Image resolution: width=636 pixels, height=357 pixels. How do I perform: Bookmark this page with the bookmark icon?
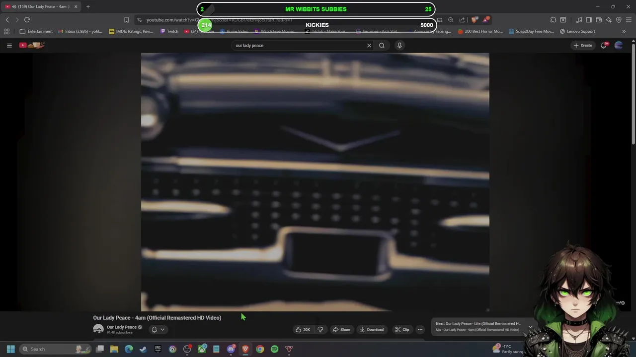pyautogui.click(x=126, y=20)
